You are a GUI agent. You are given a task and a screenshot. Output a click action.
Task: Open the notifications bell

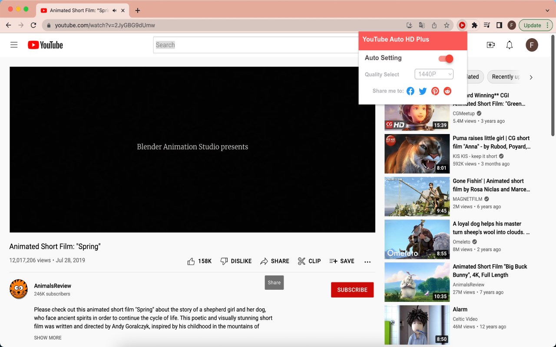coord(510,45)
